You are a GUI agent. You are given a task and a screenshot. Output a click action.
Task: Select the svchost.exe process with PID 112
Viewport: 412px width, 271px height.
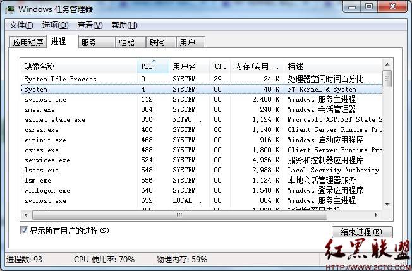[x=45, y=99]
